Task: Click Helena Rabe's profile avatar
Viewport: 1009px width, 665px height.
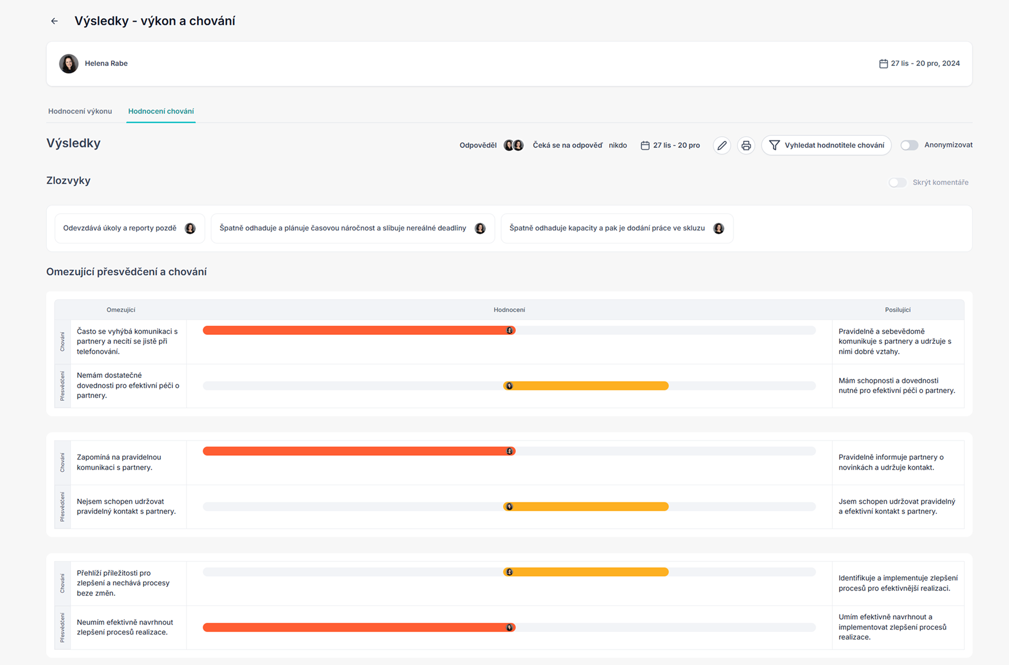Action: 68,63
